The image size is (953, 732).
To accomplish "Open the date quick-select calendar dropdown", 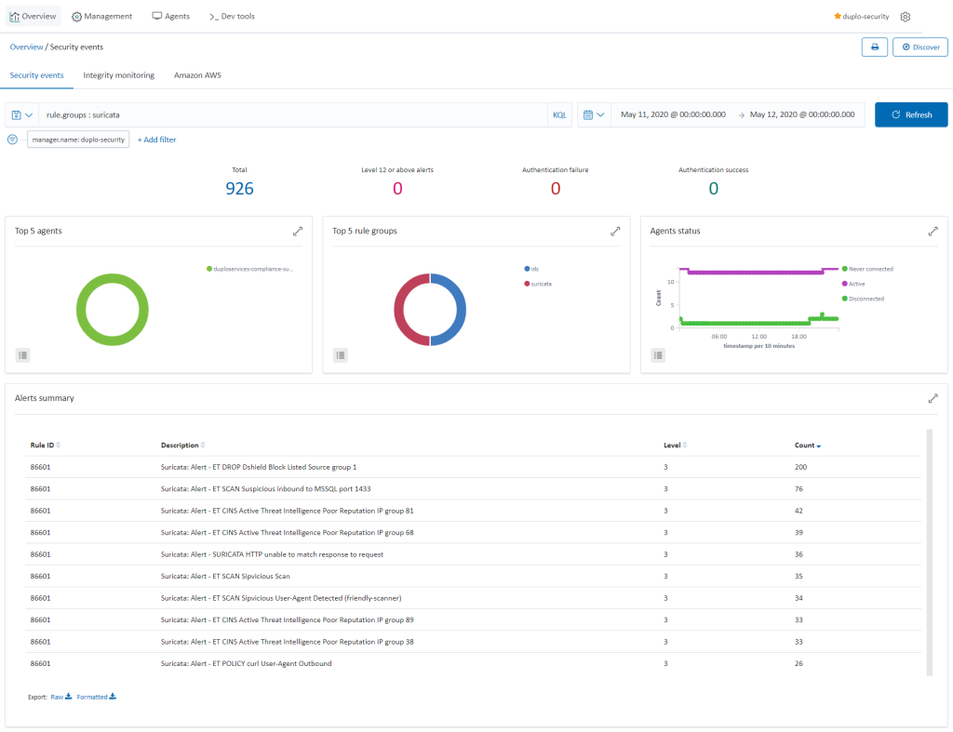I will pyautogui.click(x=594, y=114).
